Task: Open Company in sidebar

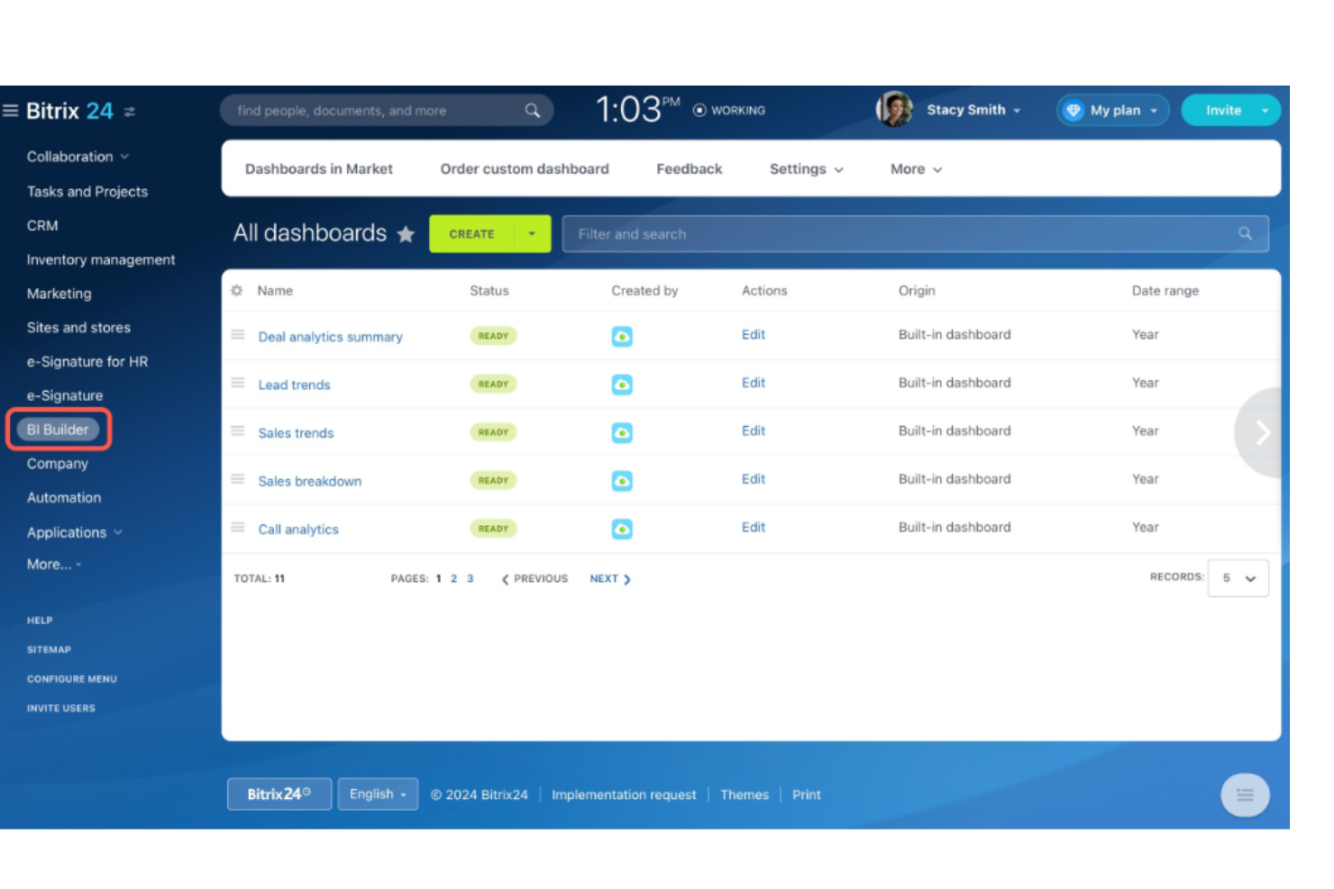Action: tap(58, 464)
